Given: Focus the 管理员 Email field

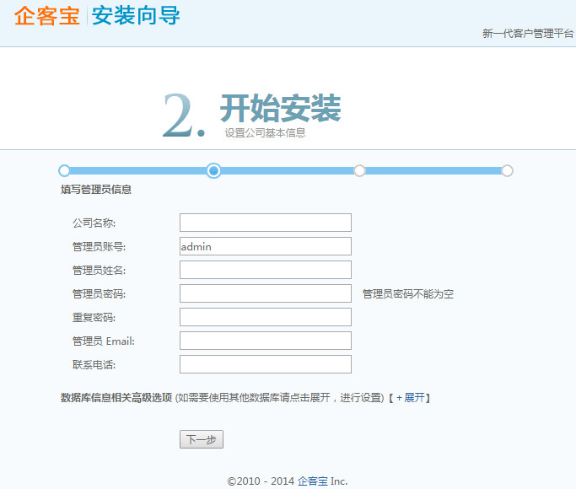Looking at the screenshot, I should tap(266, 341).
